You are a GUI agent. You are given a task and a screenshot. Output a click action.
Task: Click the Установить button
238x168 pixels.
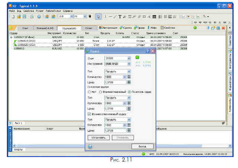(99, 138)
